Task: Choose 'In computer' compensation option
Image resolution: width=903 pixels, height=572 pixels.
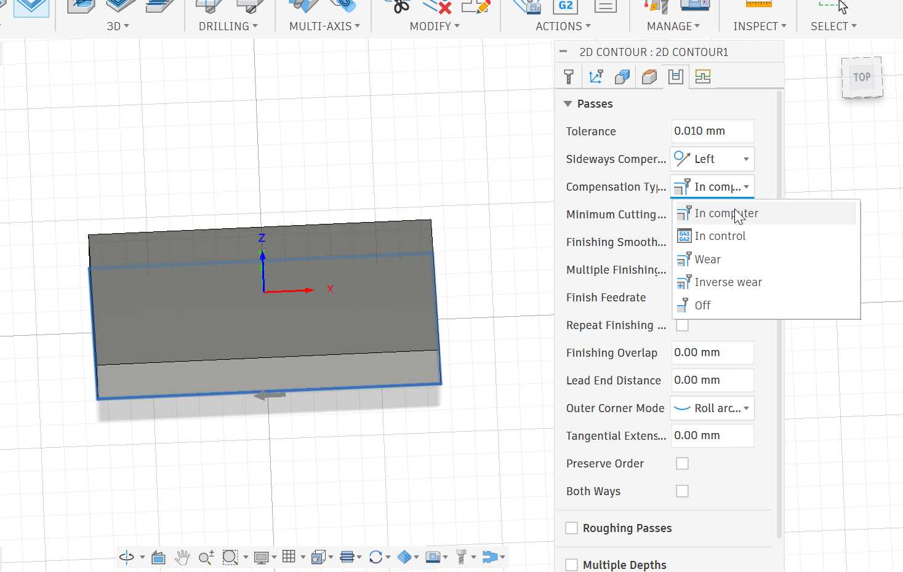Action: pyautogui.click(x=766, y=213)
